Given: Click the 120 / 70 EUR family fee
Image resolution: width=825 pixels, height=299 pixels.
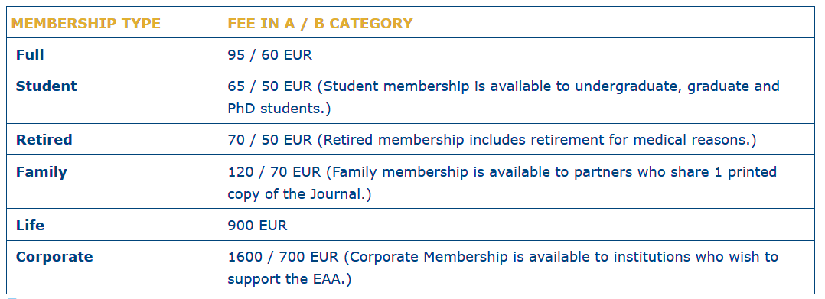Looking at the screenshot, I should 275,172.
